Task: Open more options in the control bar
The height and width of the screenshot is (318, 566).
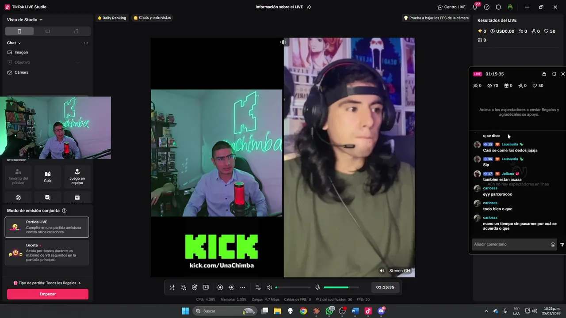Action: [242, 287]
